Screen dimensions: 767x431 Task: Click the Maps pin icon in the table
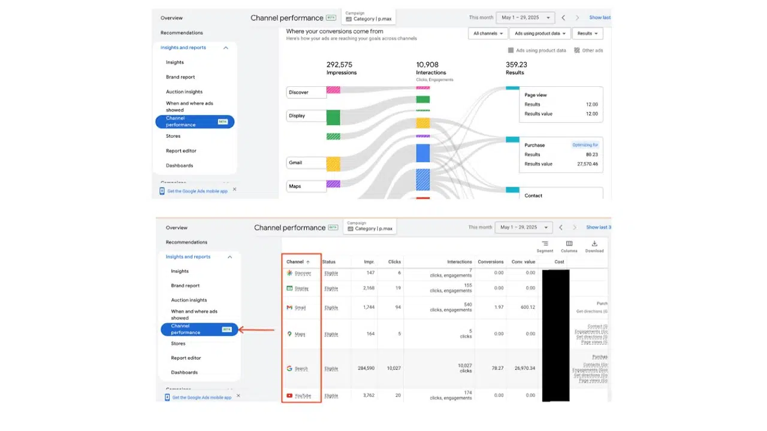(x=289, y=334)
